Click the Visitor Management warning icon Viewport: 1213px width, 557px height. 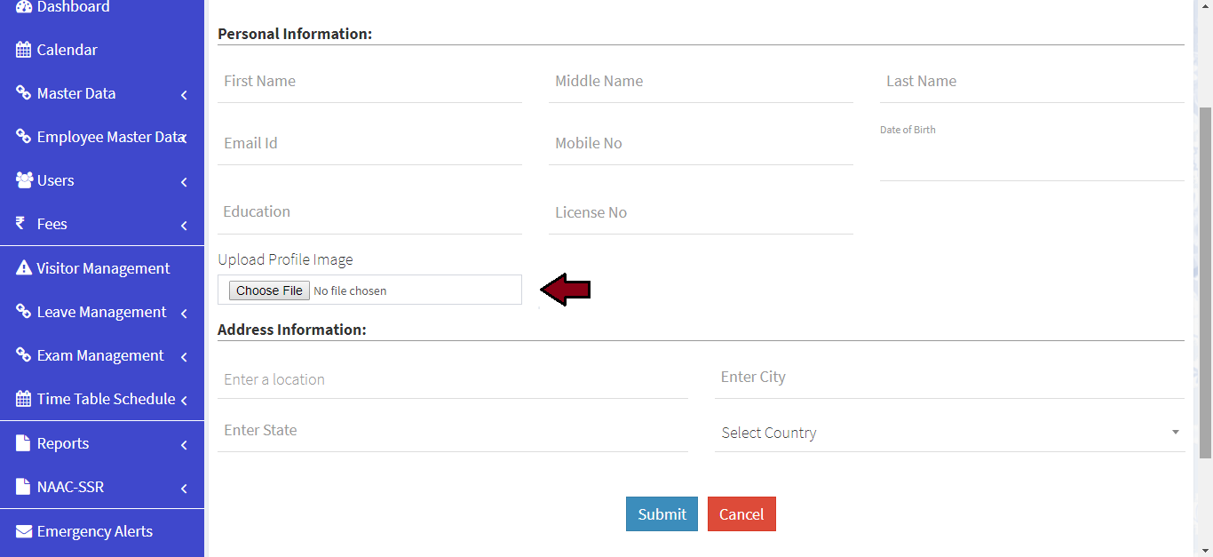(24, 268)
